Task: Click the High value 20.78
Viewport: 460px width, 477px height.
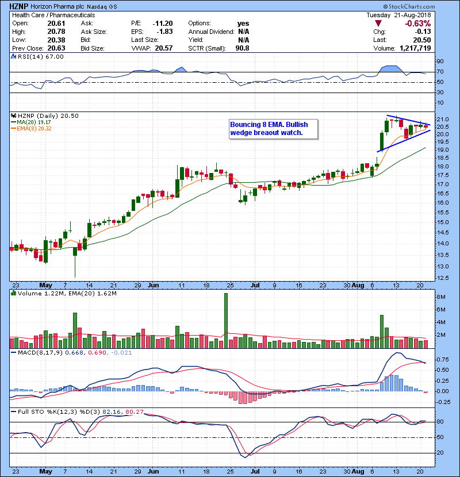Action: 56,32
